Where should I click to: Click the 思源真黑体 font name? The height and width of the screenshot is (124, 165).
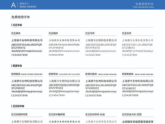91,74
